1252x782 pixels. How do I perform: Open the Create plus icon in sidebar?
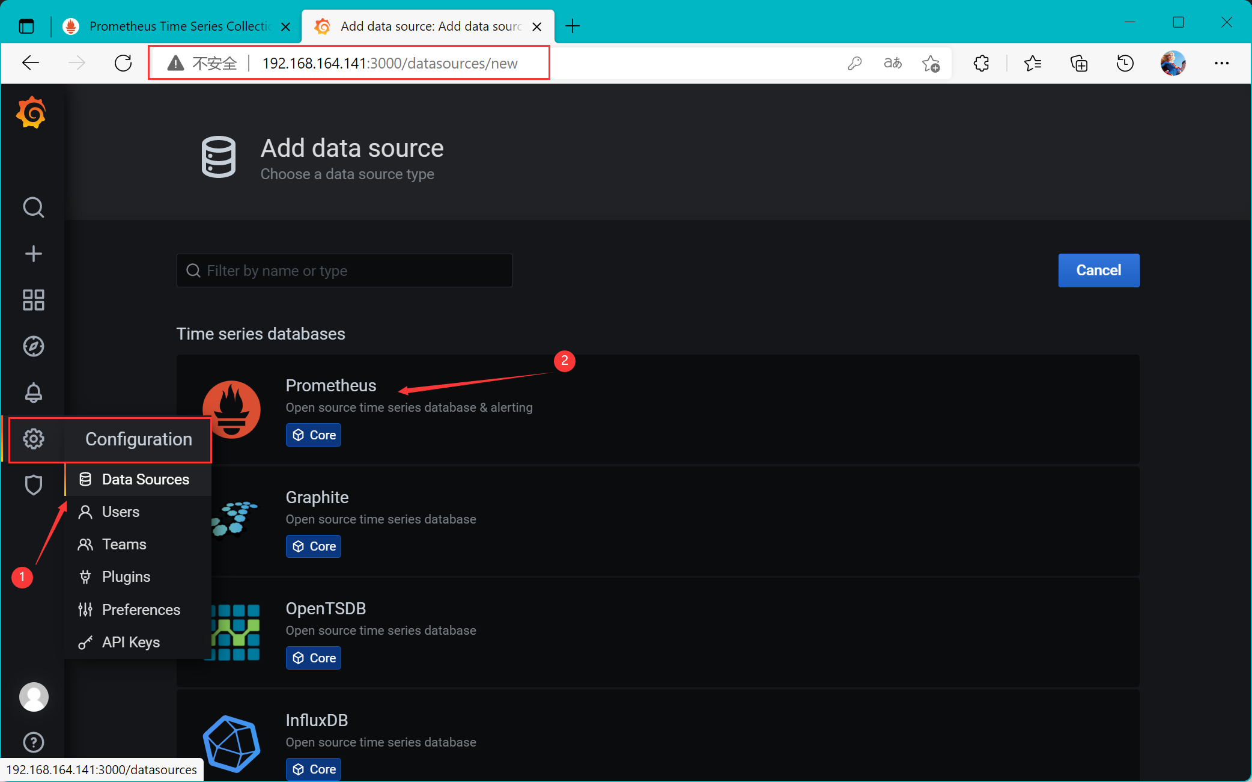(x=33, y=254)
